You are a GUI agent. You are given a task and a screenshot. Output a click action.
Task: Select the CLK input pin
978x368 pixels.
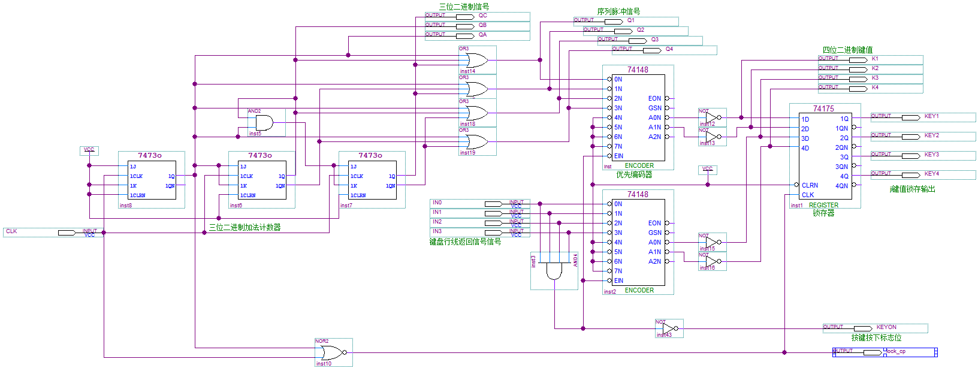tap(67, 233)
